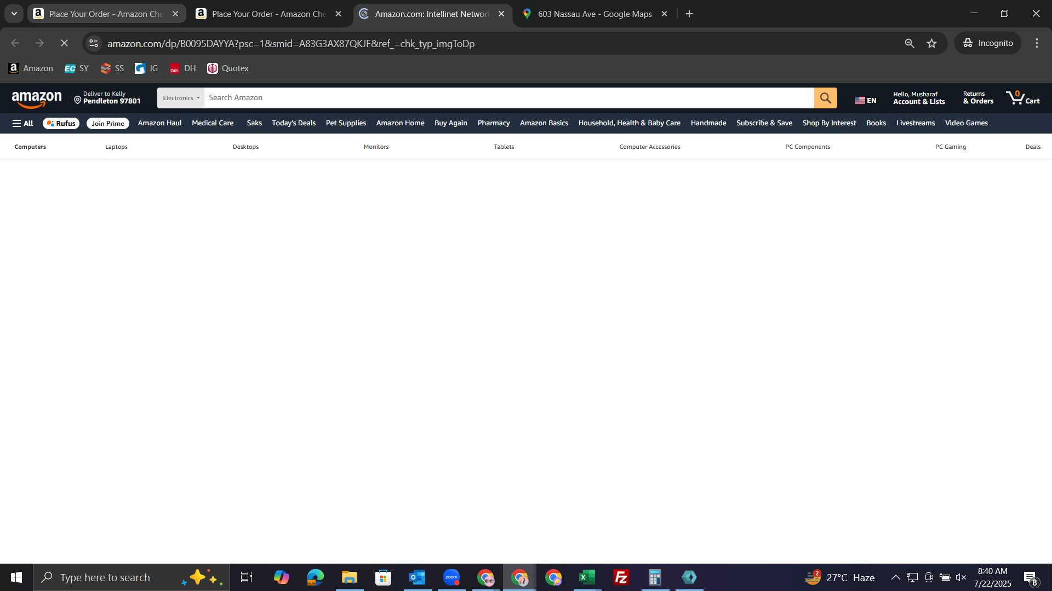Click the browser address bar URL

(291, 43)
